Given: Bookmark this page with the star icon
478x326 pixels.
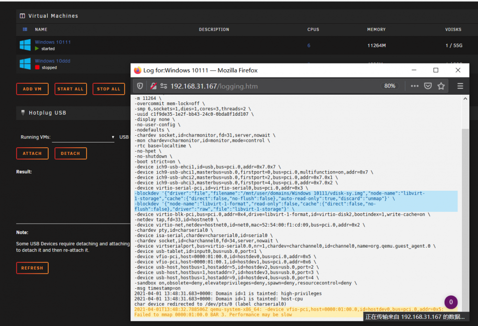Looking at the screenshot, I should click(x=441, y=86).
